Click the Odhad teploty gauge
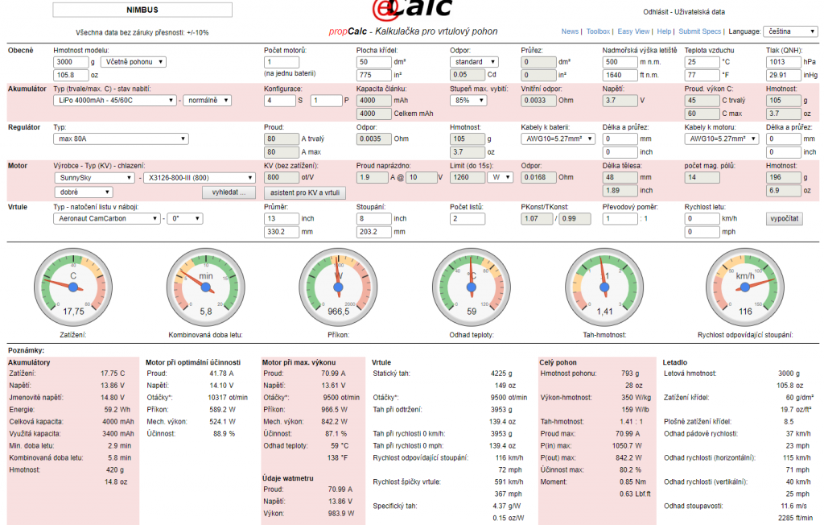This screenshot has height=525, width=824. click(471, 286)
